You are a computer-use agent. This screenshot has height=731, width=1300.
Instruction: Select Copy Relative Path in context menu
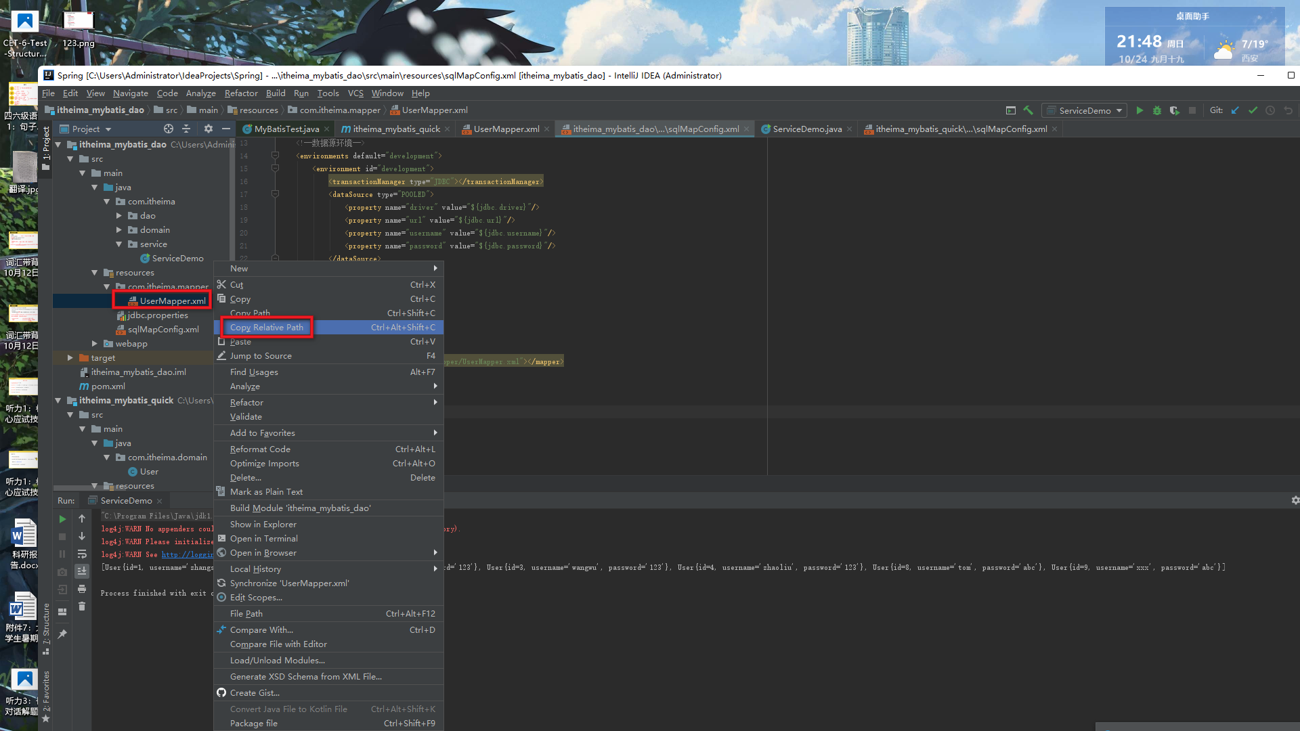pos(266,327)
